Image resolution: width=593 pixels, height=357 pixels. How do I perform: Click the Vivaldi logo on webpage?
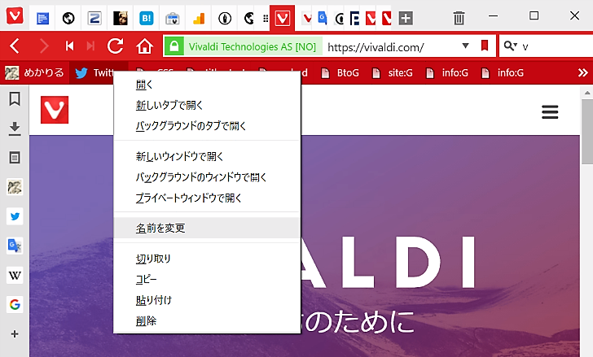pyautogui.click(x=55, y=110)
